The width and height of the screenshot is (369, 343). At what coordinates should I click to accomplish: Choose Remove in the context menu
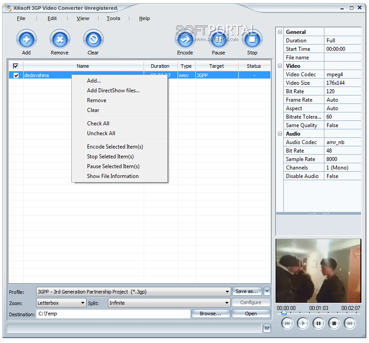pyautogui.click(x=120, y=100)
